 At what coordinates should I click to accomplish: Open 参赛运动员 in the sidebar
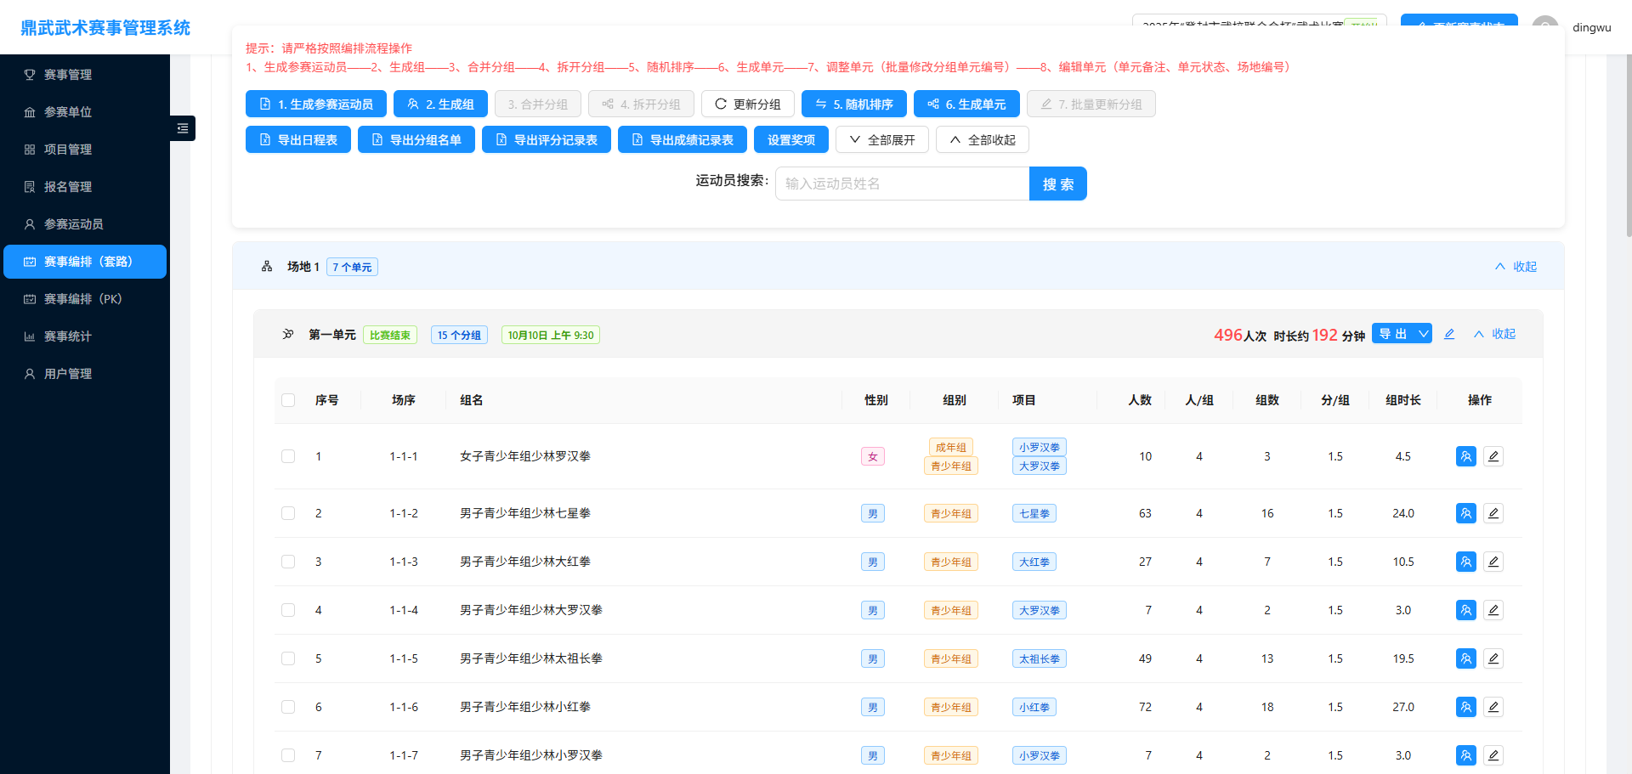click(74, 224)
